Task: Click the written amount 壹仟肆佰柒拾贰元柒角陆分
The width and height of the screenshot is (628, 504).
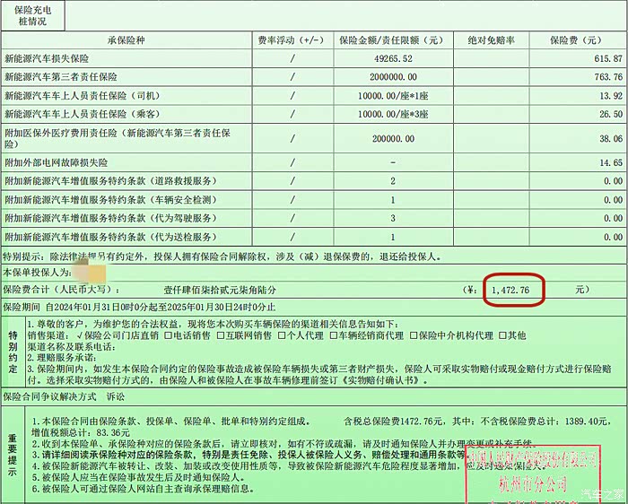Action: pyautogui.click(x=220, y=290)
